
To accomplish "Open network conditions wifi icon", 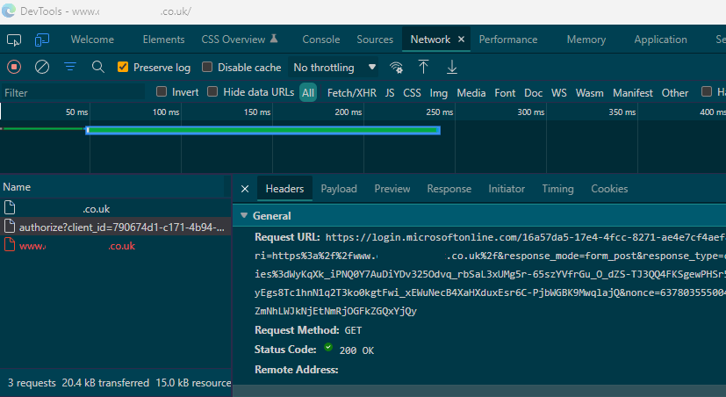I will click(396, 68).
